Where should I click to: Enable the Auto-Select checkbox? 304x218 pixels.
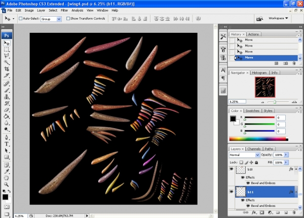click(20, 19)
